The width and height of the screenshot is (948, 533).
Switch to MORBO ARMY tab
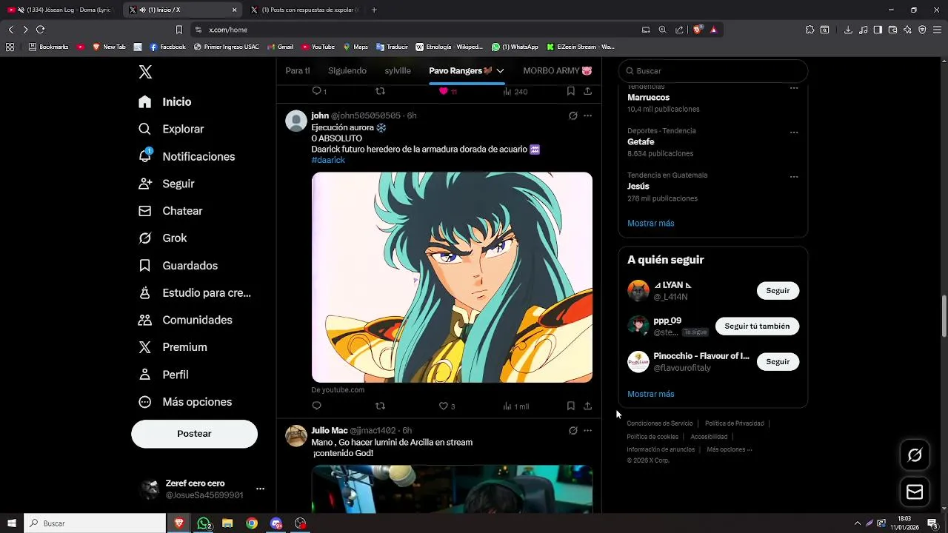[557, 70]
